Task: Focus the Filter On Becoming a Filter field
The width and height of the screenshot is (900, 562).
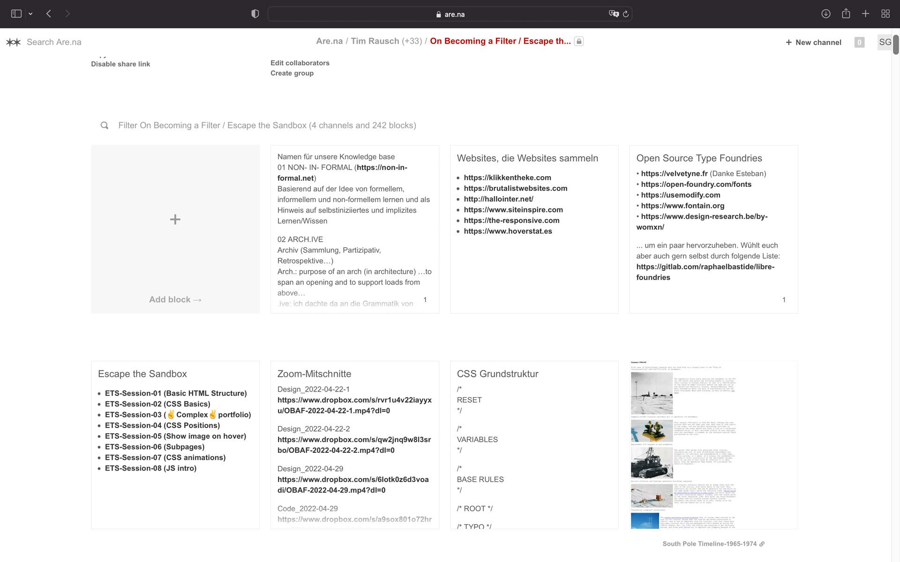Action: coord(267,126)
